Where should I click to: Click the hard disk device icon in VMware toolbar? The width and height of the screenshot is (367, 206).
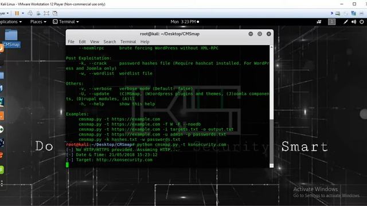pos(338,14)
